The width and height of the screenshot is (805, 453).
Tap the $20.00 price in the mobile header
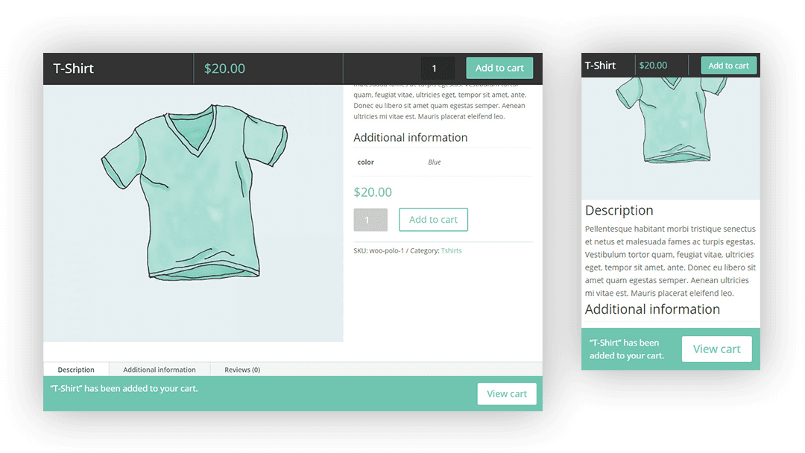coord(653,66)
